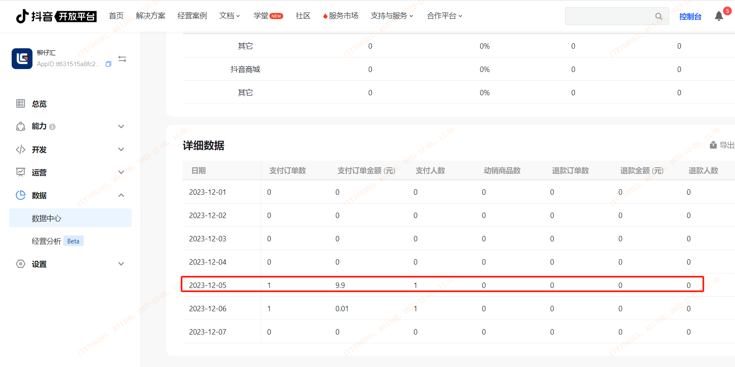Copy the AppID with copy icon

point(109,64)
